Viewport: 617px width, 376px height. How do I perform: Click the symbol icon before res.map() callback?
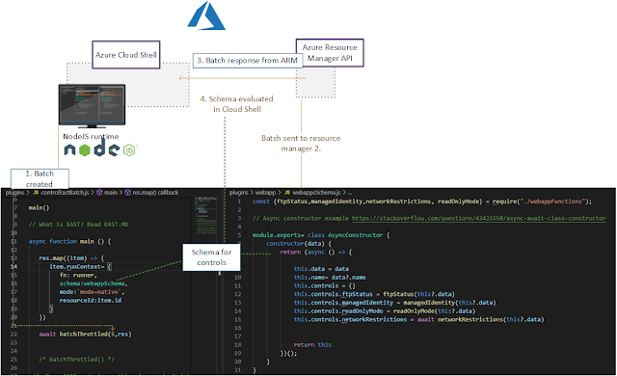pyautogui.click(x=128, y=192)
